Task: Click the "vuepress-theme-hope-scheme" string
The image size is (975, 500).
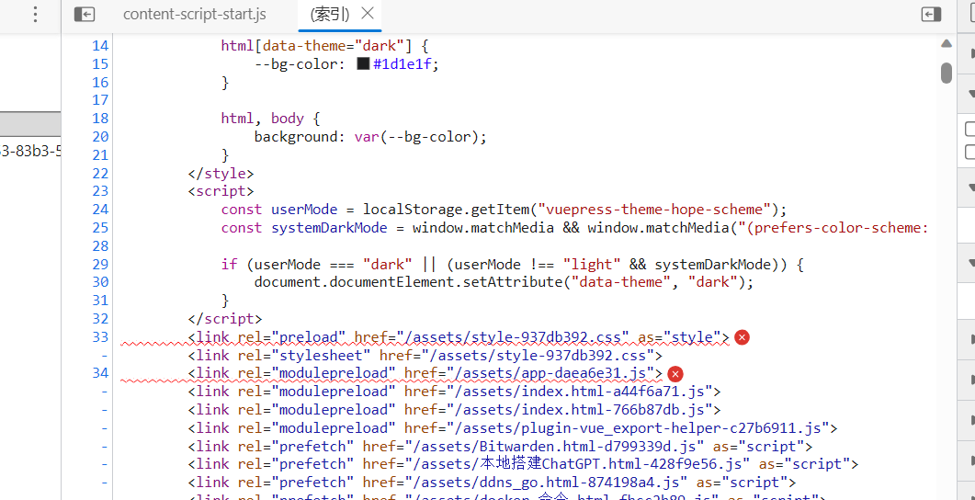Action: [655, 210]
